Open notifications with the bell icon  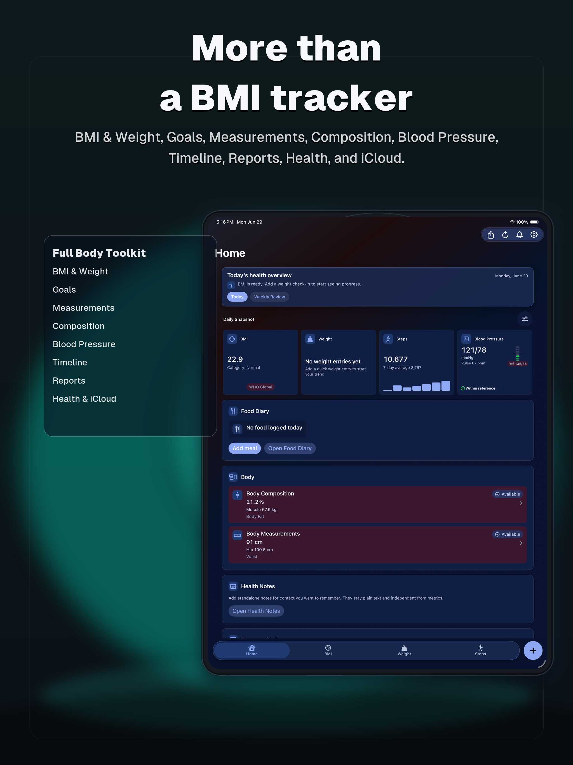tap(520, 235)
